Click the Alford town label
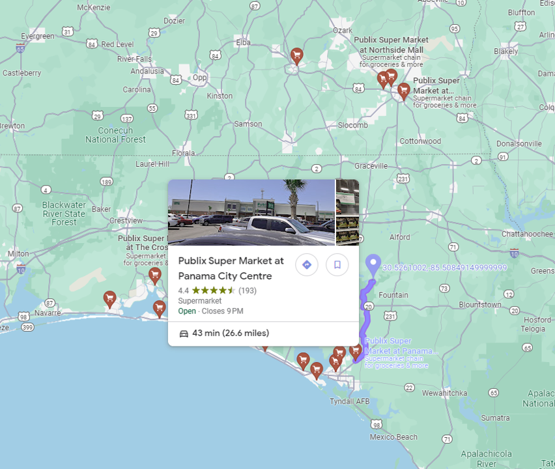The image size is (555, 469). (x=399, y=237)
